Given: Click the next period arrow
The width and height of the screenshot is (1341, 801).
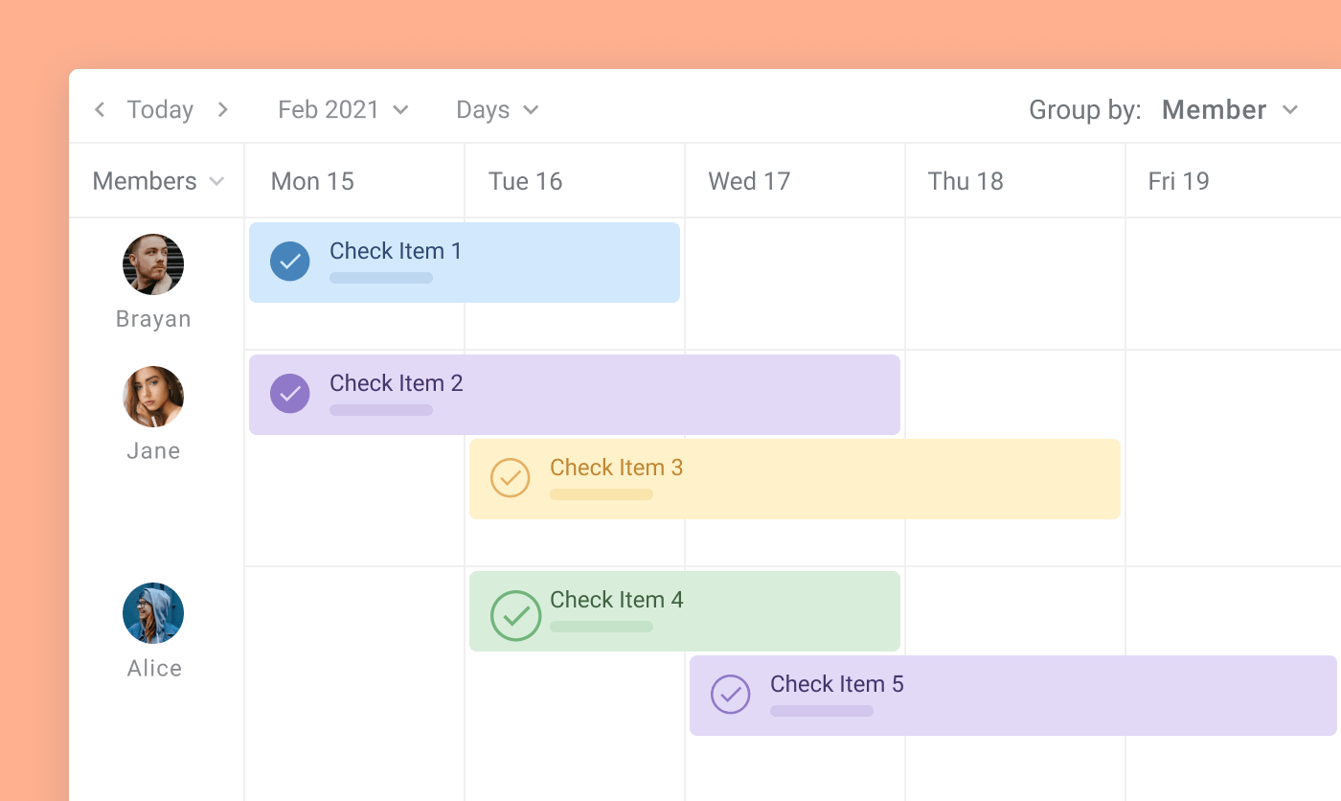Looking at the screenshot, I should click(222, 109).
